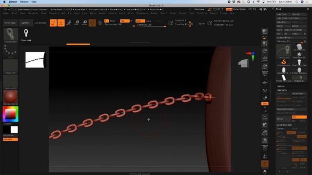Click the camera lock icon in right shelf
This screenshot has width=312, height=175.
click(x=265, y=98)
